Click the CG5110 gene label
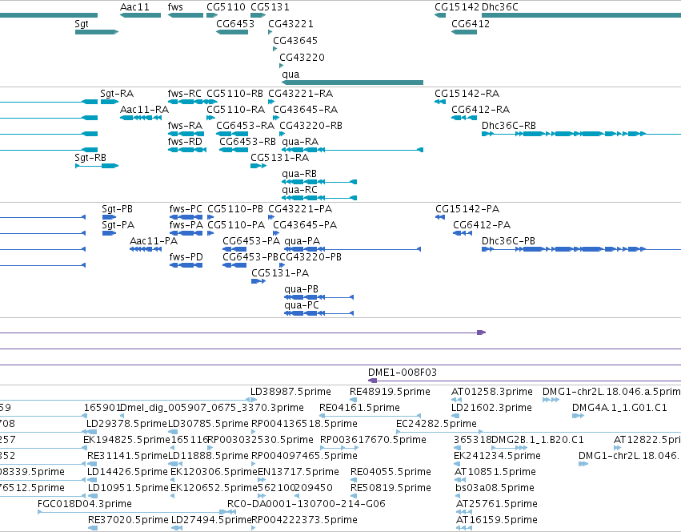 226,7
